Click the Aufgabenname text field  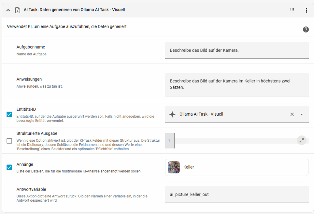(237, 50)
